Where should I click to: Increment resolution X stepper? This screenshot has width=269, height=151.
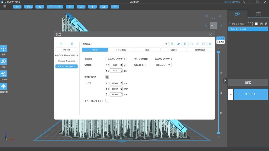(x=121, y=64)
